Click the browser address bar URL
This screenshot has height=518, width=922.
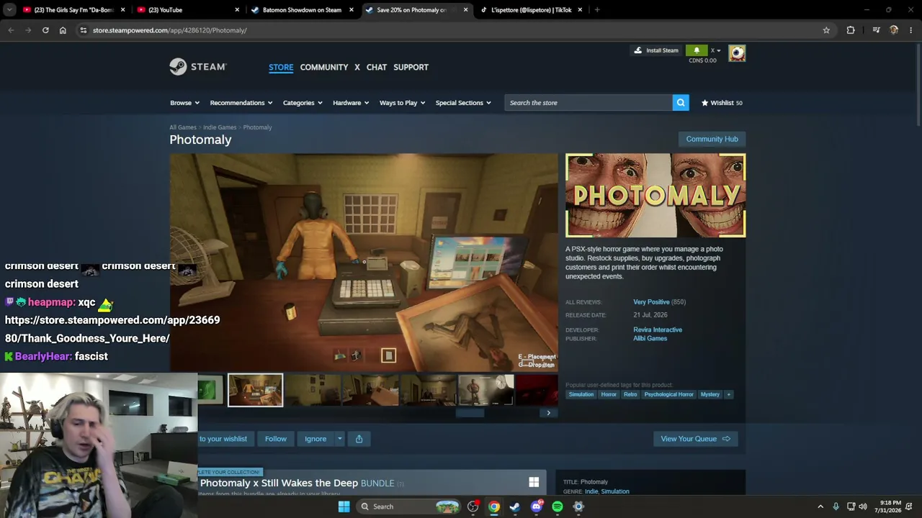point(170,30)
